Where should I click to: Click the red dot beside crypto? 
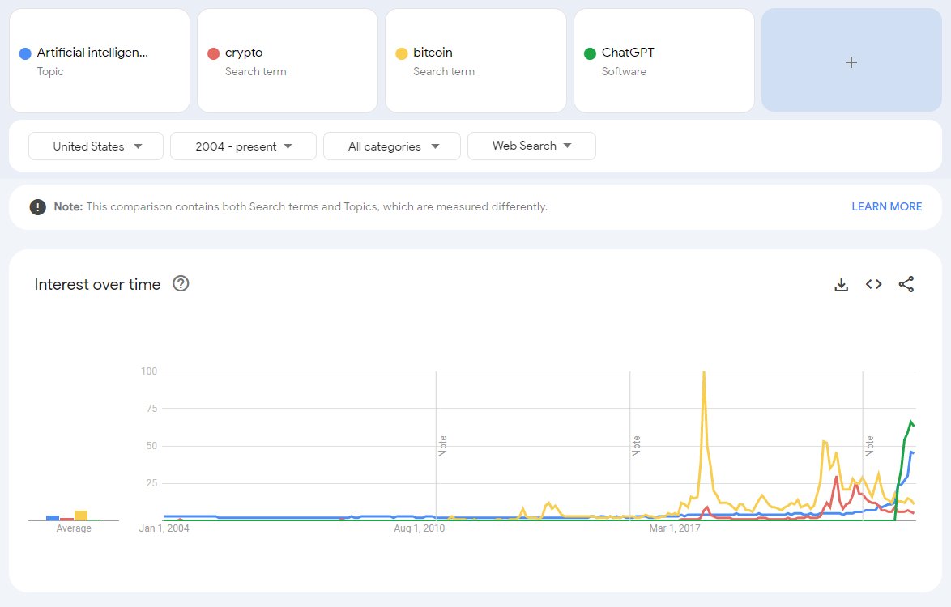[214, 54]
